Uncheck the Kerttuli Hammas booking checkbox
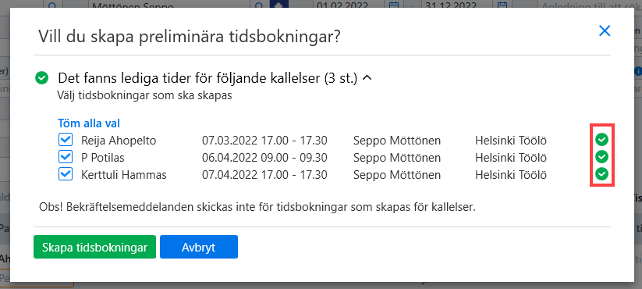 point(66,175)
